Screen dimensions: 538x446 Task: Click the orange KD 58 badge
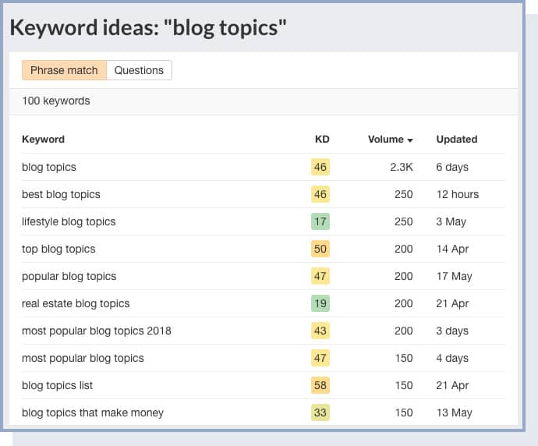coord(320,385)
